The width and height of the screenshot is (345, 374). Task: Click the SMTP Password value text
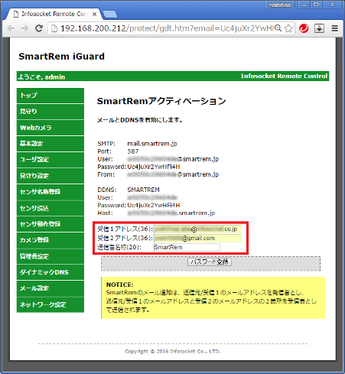coord(154,167)
